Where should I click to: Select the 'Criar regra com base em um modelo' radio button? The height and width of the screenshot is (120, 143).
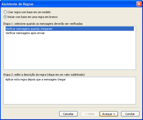(5, 12)
